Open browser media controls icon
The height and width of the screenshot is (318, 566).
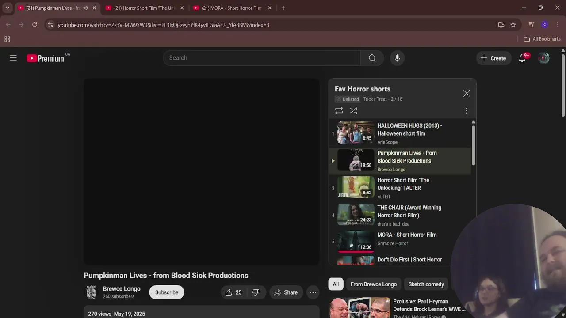(532, 25)
